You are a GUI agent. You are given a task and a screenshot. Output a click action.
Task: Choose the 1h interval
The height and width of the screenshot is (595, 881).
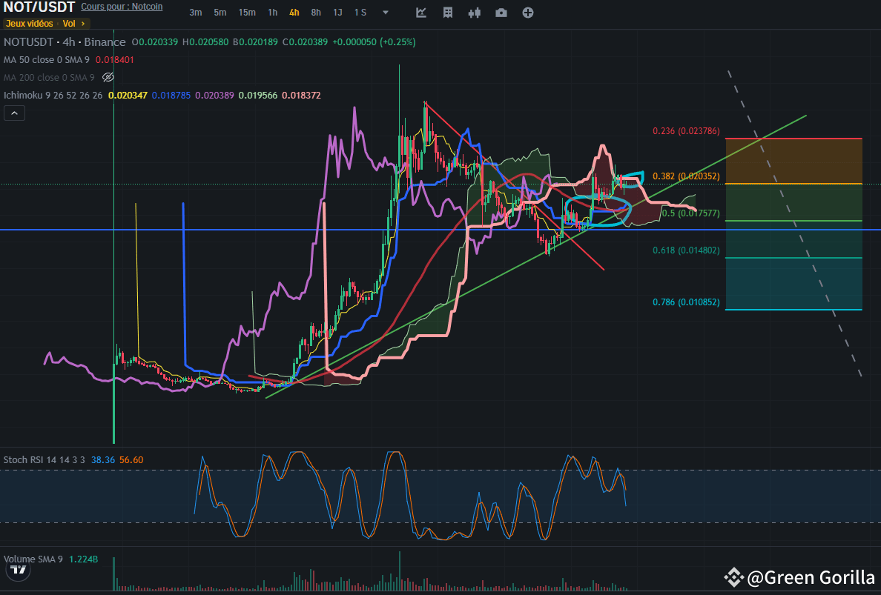272,13
